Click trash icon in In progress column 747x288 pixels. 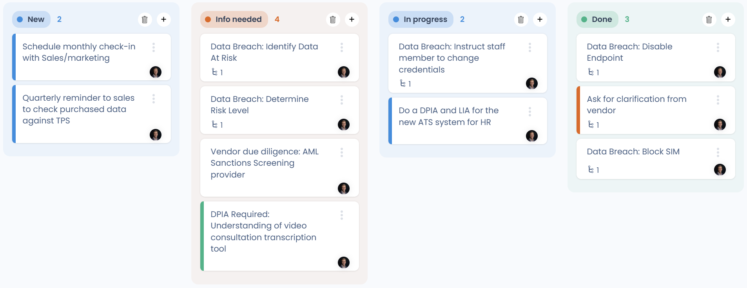521,20
